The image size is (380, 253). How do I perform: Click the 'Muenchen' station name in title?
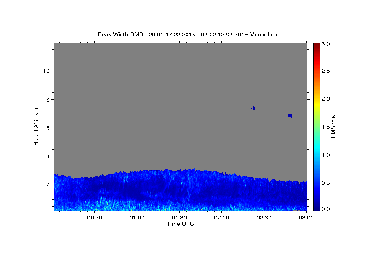(x=263, y=34)
